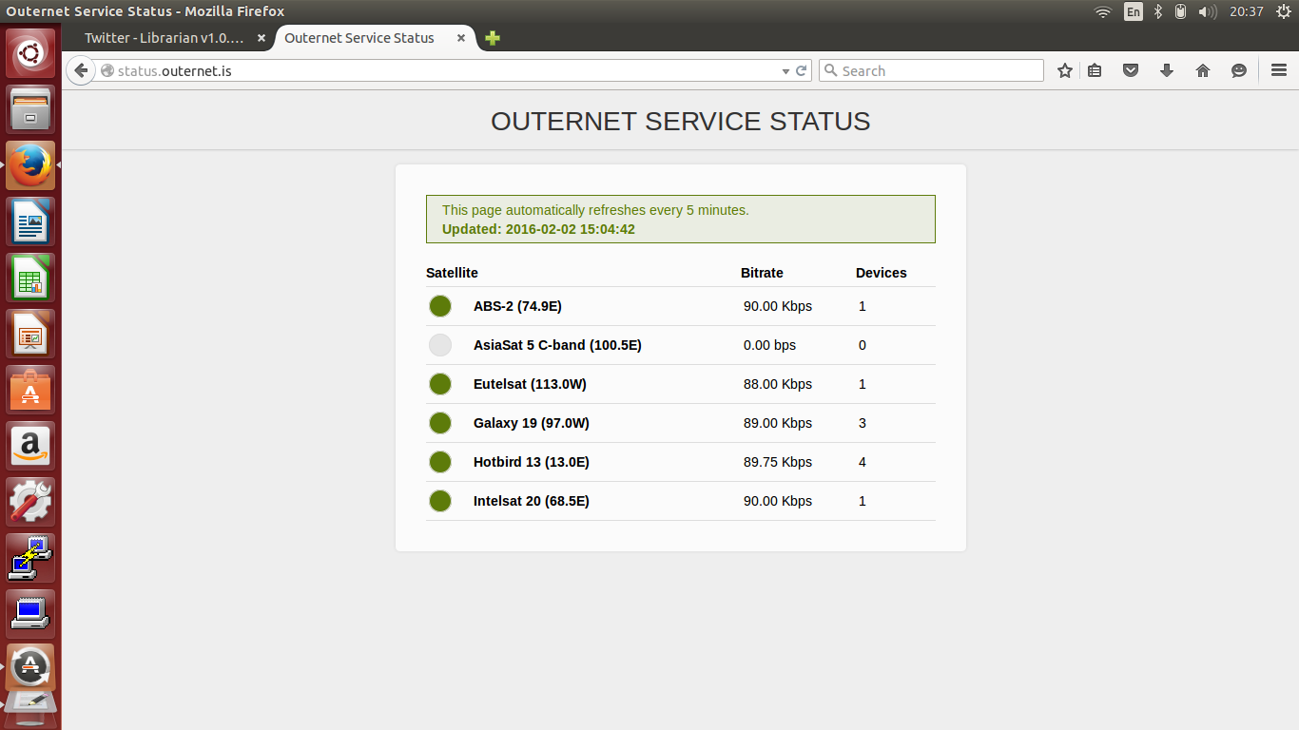Open the system power cog menu
Viewport: 1299px width, 730px height.
1282,11
